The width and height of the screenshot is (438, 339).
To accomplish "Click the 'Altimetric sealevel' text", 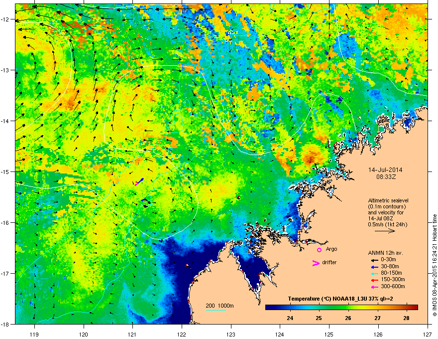I will pos(388,200).
